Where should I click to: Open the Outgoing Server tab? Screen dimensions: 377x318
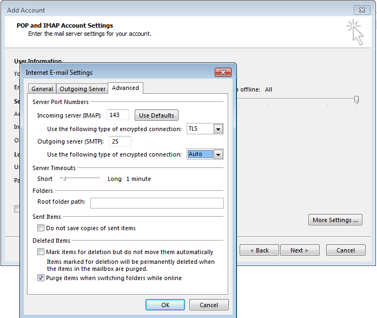click(x=82, y=89)
